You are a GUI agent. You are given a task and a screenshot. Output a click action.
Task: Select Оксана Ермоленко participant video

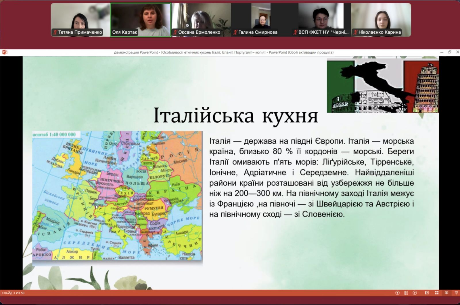pyautogui.click(x=201, y=20)
